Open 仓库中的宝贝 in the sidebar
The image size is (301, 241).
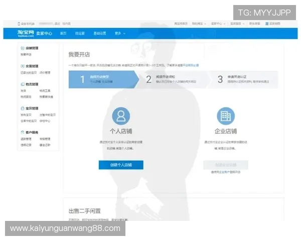pos(29,121)
